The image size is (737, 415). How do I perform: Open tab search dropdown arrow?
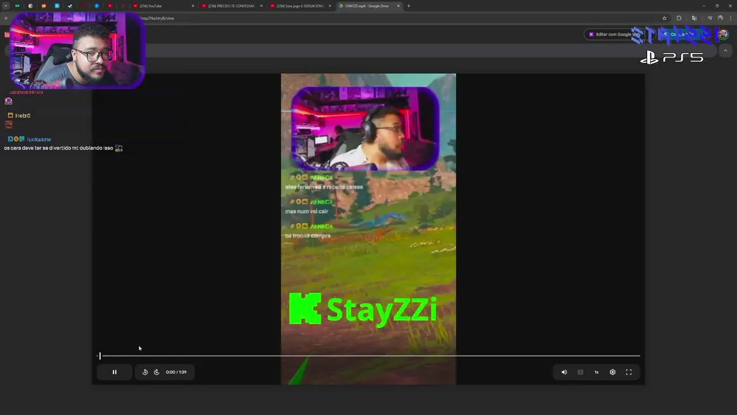pos(6,6)
